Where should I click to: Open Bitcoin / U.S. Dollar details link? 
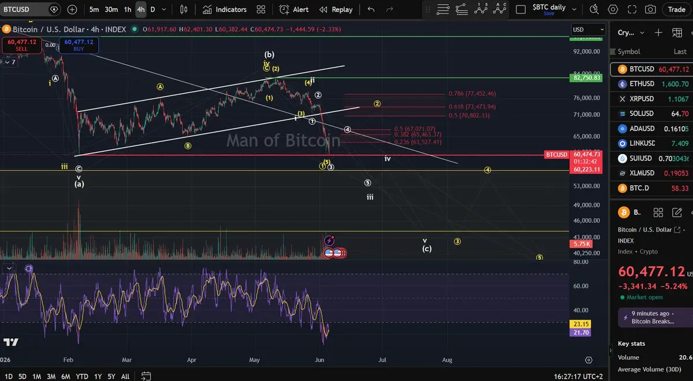point(650,230)
